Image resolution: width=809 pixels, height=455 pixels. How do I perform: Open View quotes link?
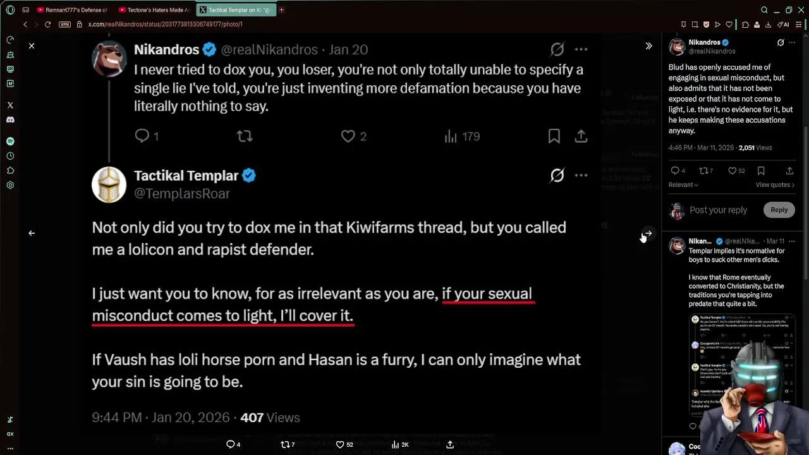[x=775, y=185]
